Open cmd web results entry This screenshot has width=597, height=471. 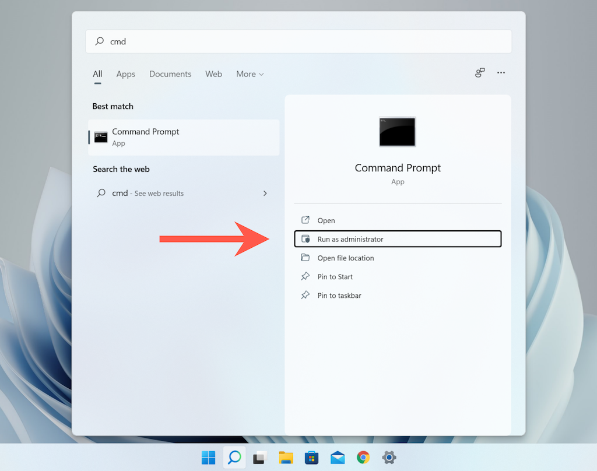(184, 193)
